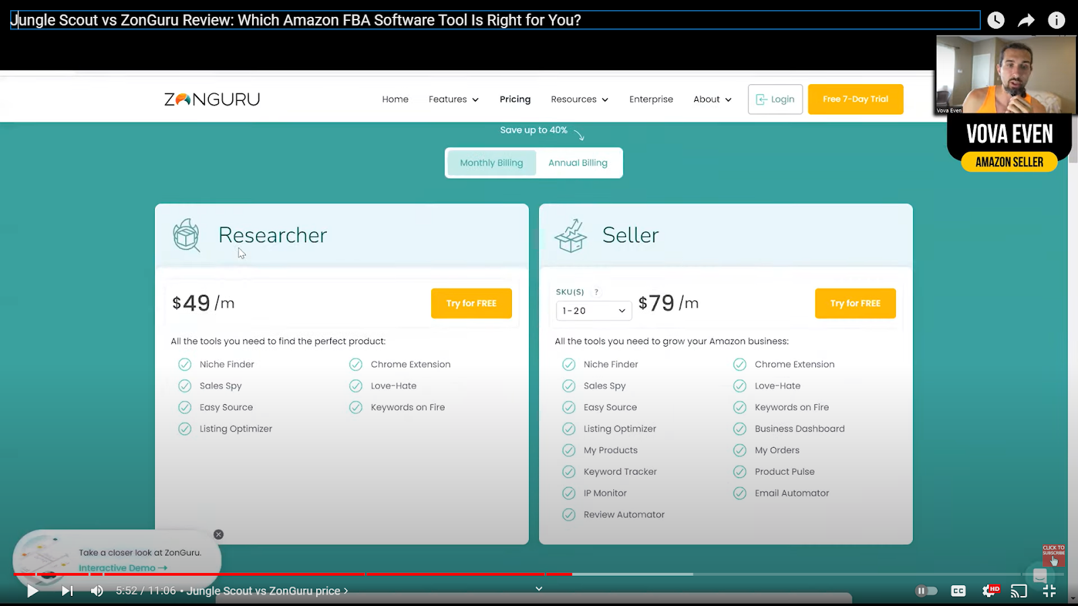Open the SKU(S) 1-20 dropdown
The image size is (1078, 606).
pos(594,310)
